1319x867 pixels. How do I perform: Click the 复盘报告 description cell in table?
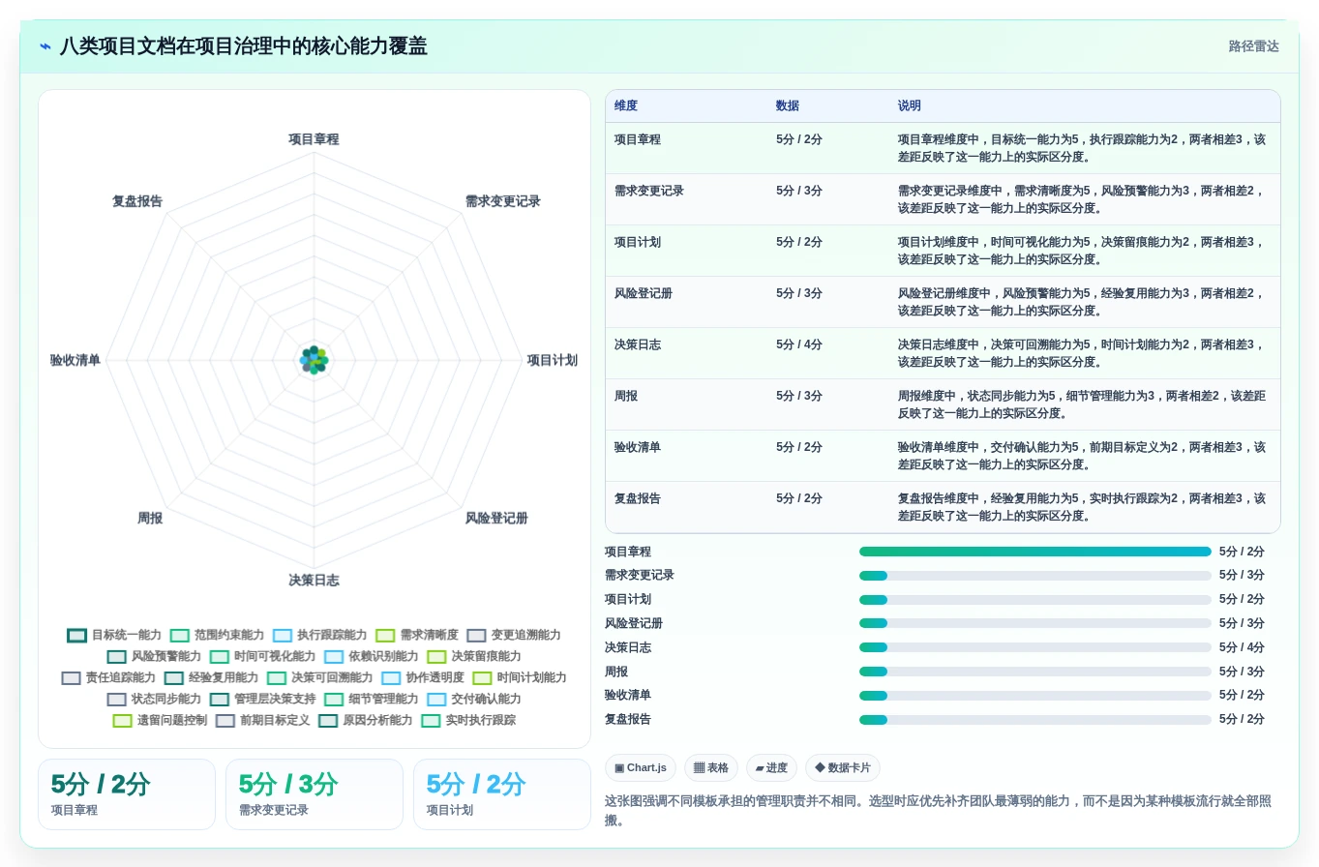[x=1084, y=507]
